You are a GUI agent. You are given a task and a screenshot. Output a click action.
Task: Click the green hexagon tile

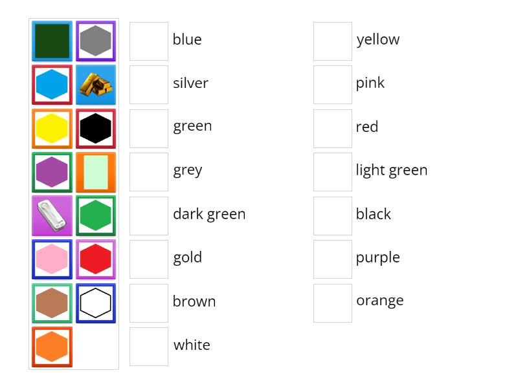(96, 215)
